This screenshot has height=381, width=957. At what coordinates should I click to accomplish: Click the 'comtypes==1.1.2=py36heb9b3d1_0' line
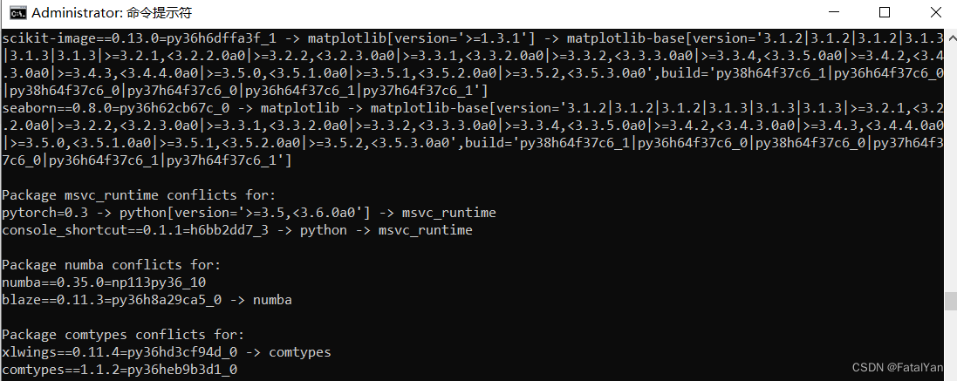120,370
